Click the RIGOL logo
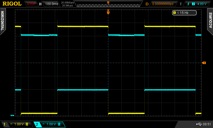The height and width of the screenshot is (128, 213). 12,4
